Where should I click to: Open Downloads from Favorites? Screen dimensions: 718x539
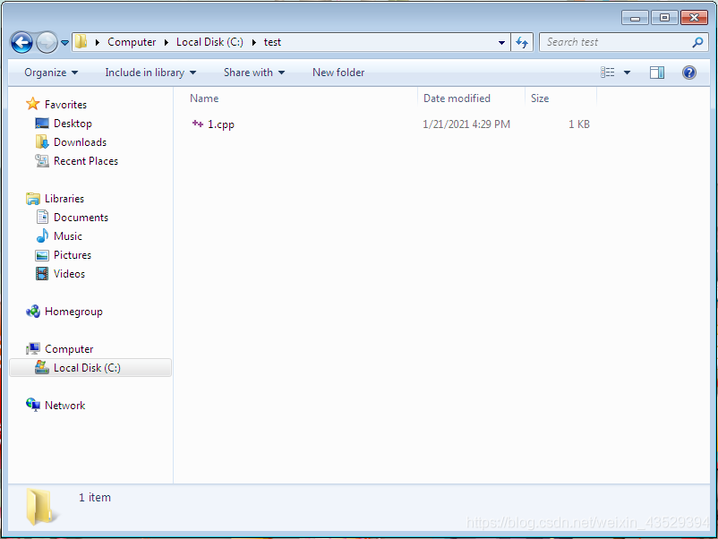pos(81,142)
